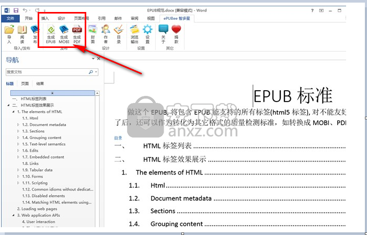Click navigation pane scrollbar up arrow
Viewport: 367px width, 235px height.
pyautogui.click(x=97, y=93)
